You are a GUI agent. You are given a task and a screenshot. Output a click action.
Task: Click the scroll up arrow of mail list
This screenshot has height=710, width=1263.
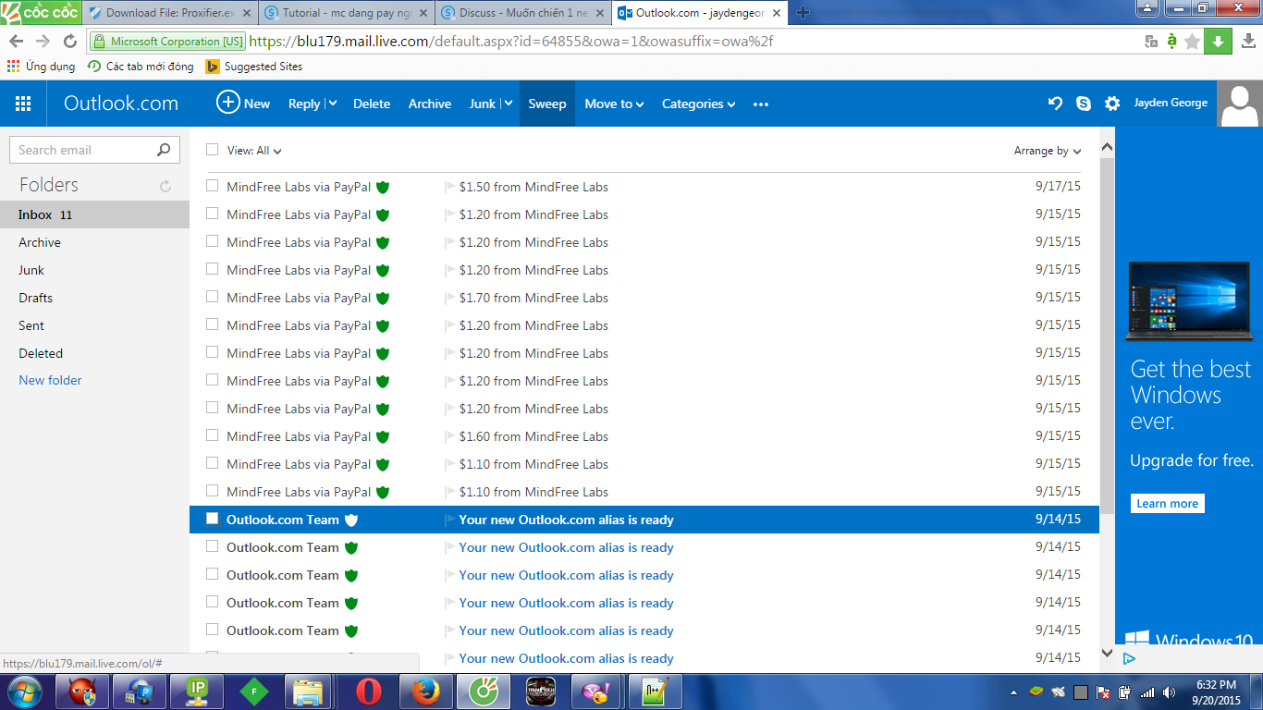1107,148
